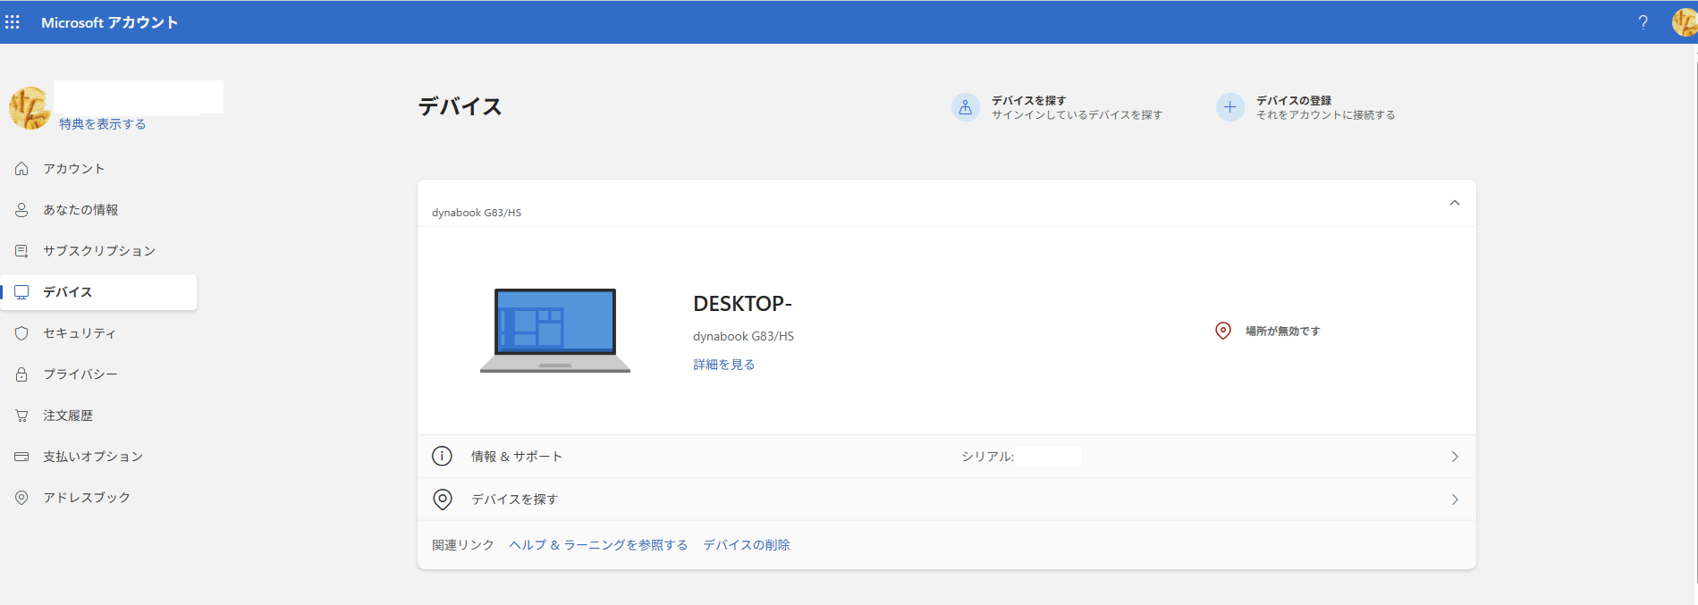The height and width of the screenshot is (605, 1698).
Task: Click the location icon for アドレスブック
Action: pos(21,498)
